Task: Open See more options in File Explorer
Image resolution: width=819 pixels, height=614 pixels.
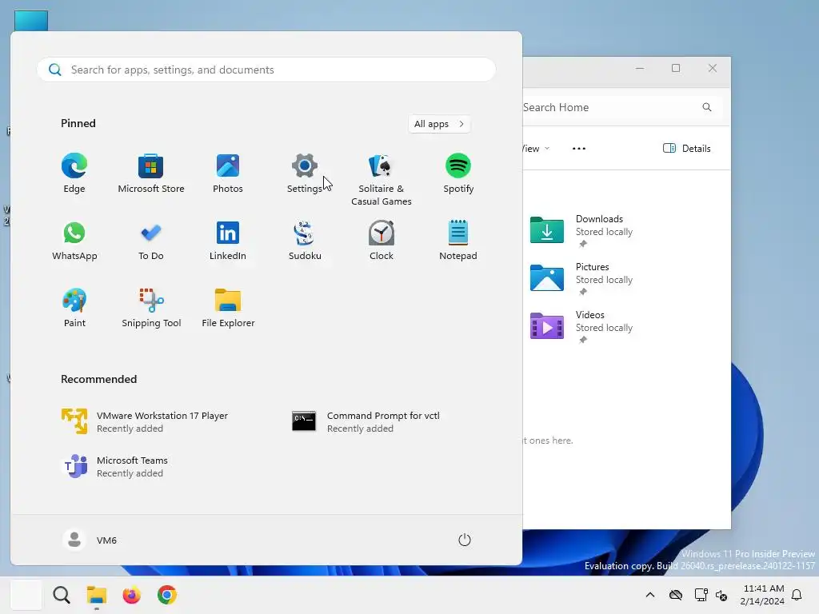Action: coord(579,148)
